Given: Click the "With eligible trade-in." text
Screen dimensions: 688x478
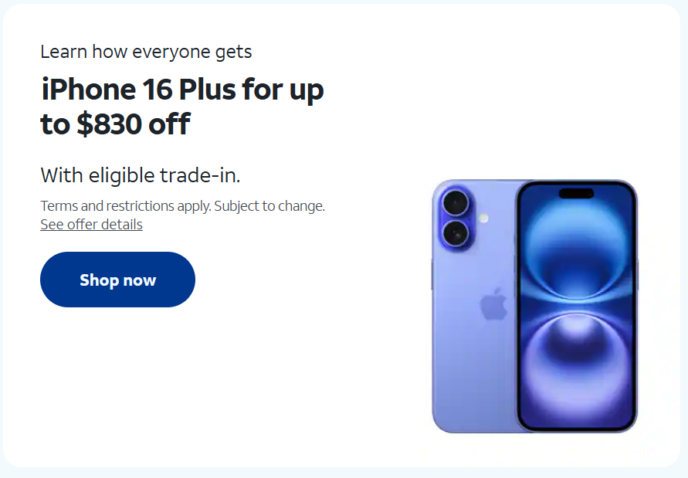Looking at the screenshot, I should point(141,175).
